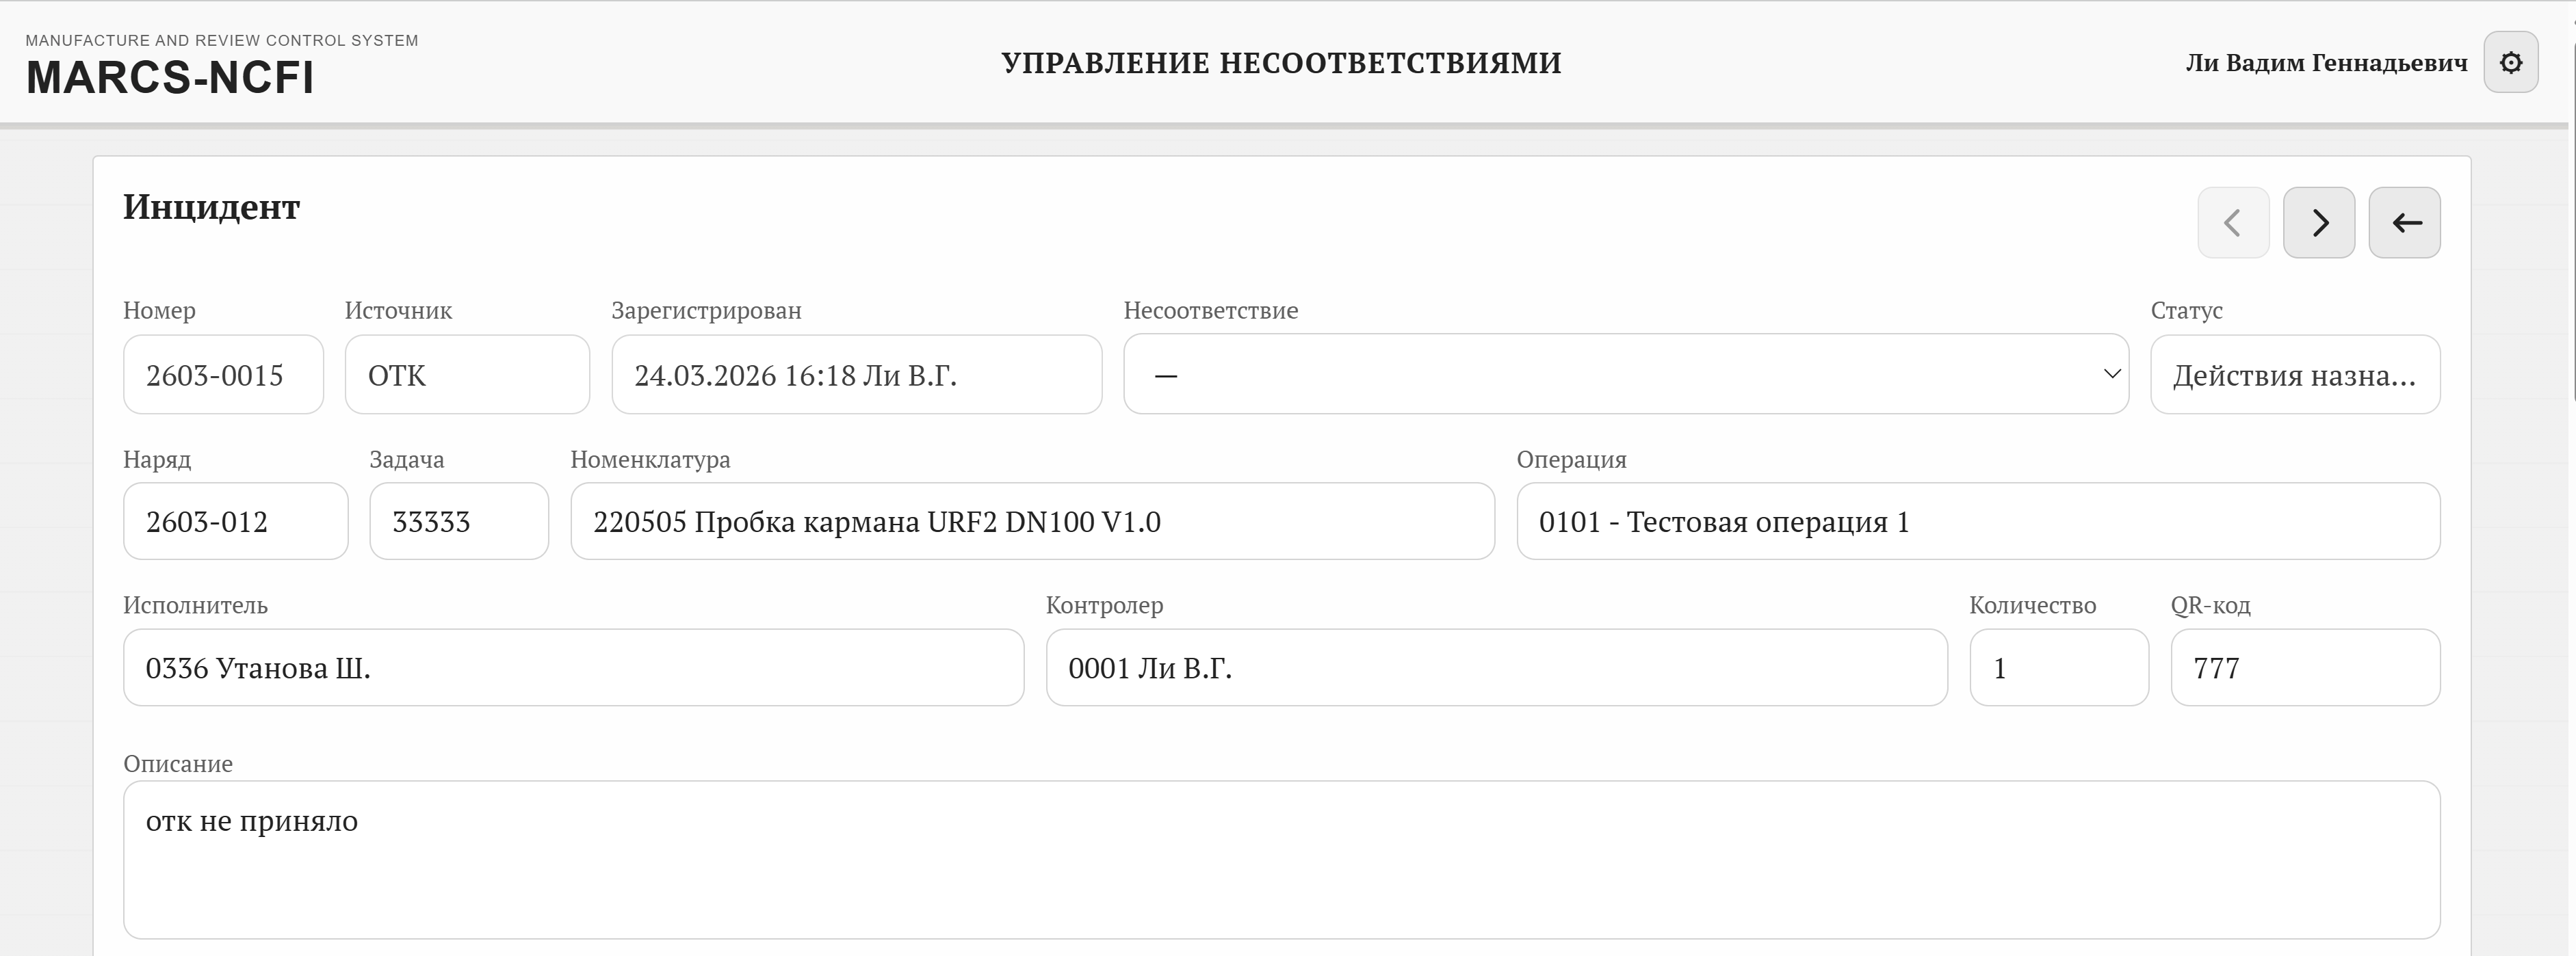Screen dimensions: 2576x956
Task: Click the Наряд field 2603-012
Action: pos(235,520)
